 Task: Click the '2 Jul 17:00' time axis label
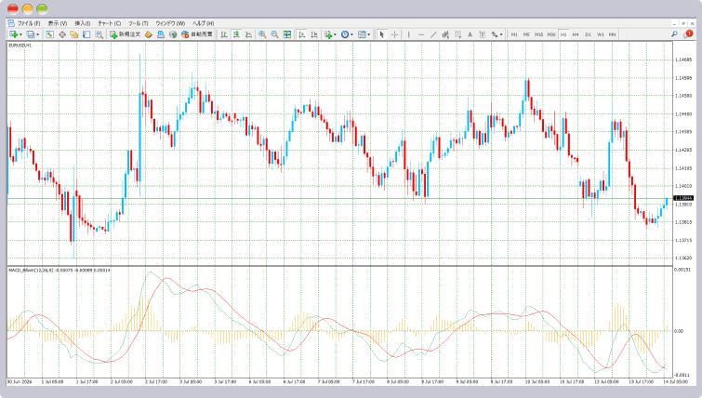156,382
